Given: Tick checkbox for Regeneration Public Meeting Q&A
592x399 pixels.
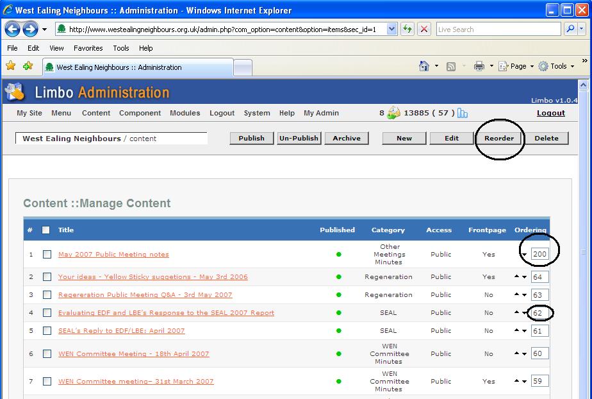Looking at the screenshot, I should tap(47, 294).
